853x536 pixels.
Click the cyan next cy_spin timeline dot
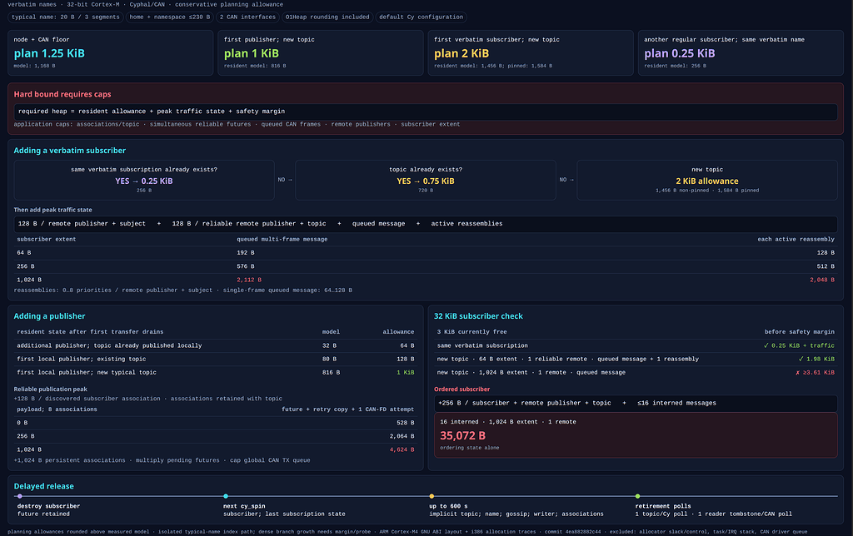[226, 496]
